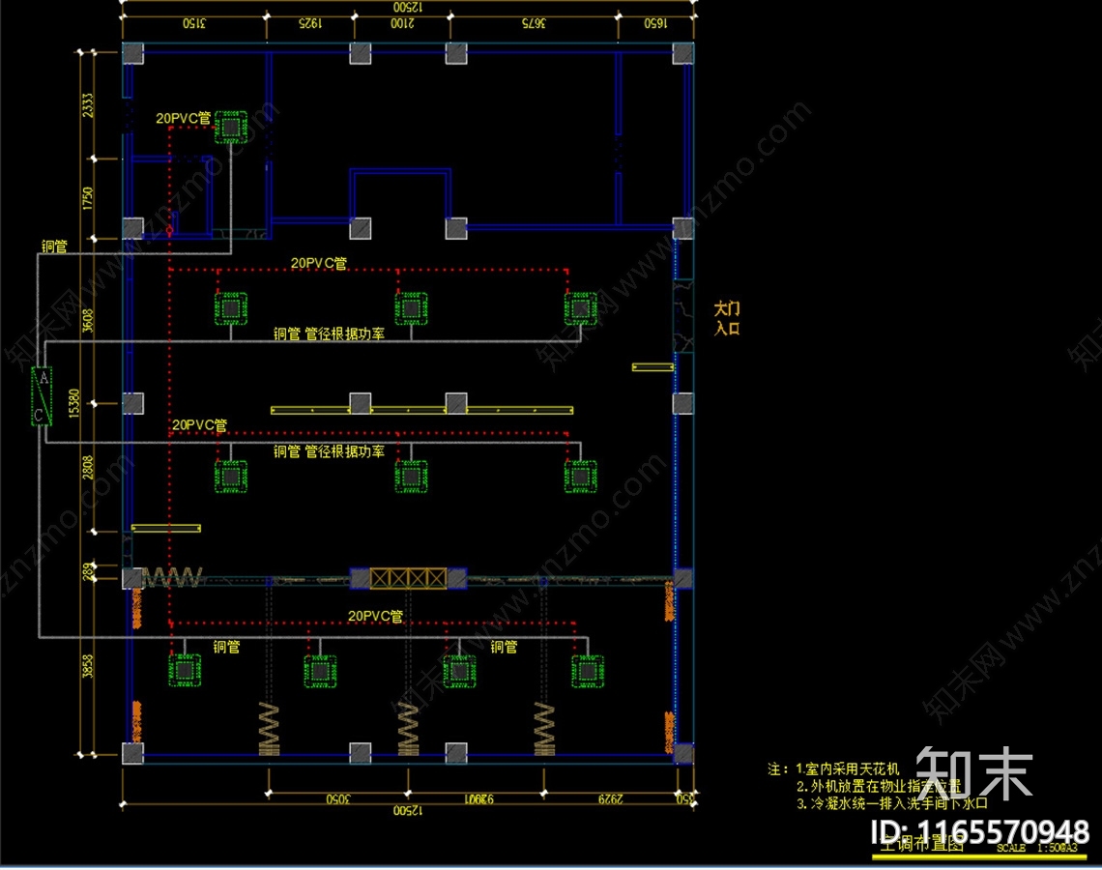The height and width of the screenshot is (870, 1102).
Task: Click second ceiling unit in bottom row
Action: [x=320, y=671]
